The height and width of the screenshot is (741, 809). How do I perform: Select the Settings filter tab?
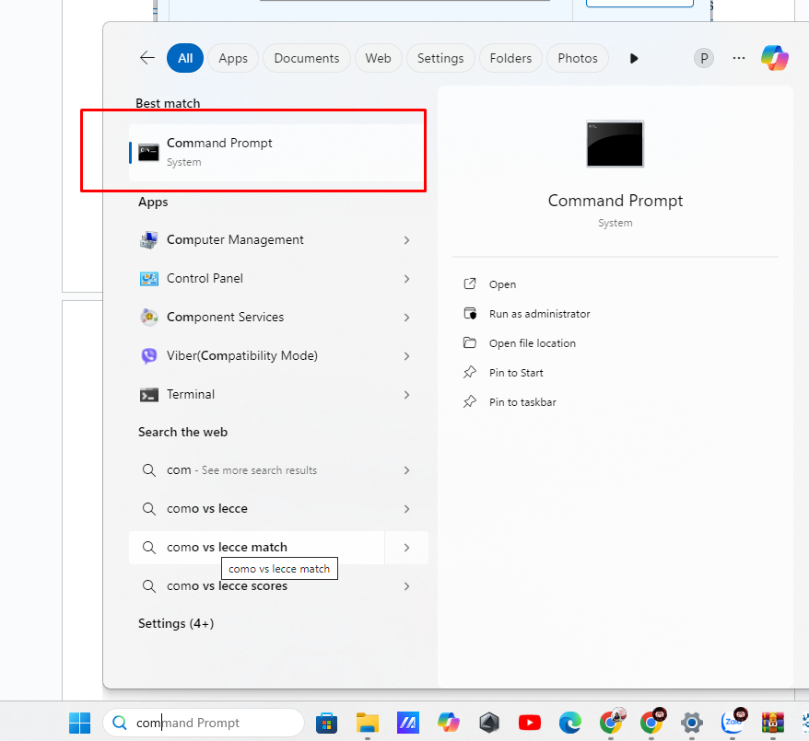(440, 58)
